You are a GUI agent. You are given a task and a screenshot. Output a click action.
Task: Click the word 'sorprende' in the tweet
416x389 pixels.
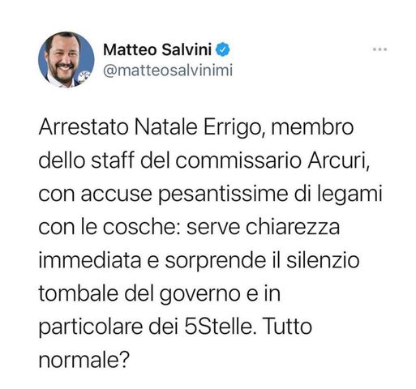[216, 261]
